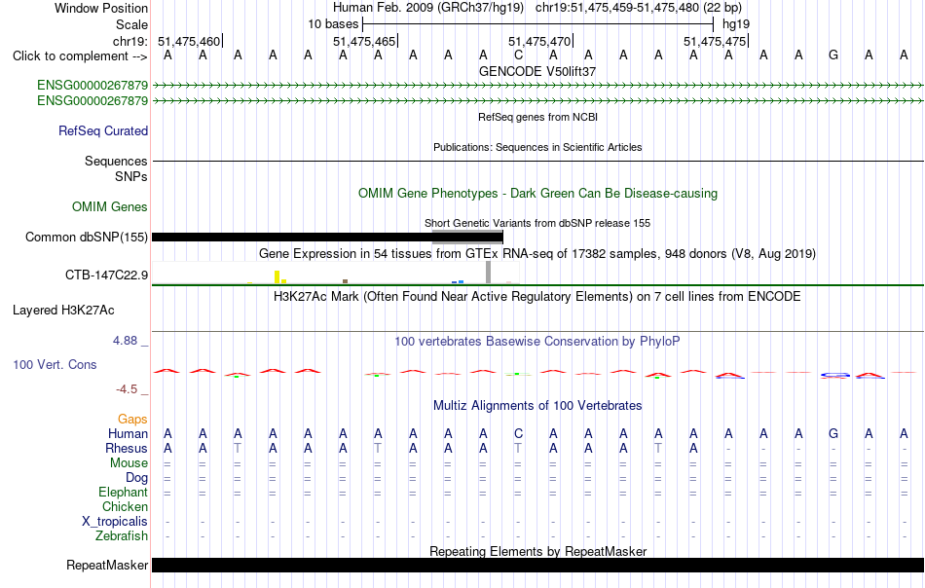
Task: Click the 51,475,460 position marker
Action: [189, 41]
